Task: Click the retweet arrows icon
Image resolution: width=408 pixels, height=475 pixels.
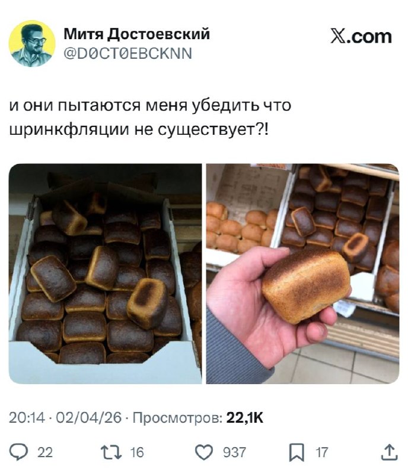Action: [x=111, y=452]
